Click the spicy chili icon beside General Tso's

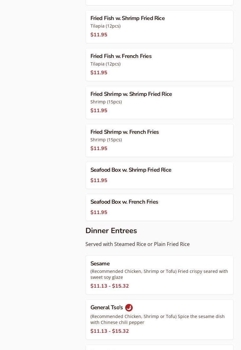click(129, 308)
